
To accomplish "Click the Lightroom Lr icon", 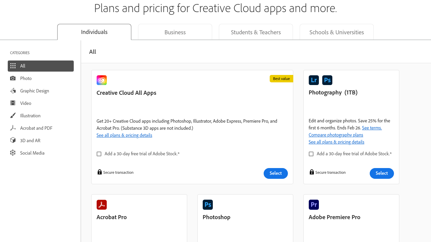I will tap(314, 80).
